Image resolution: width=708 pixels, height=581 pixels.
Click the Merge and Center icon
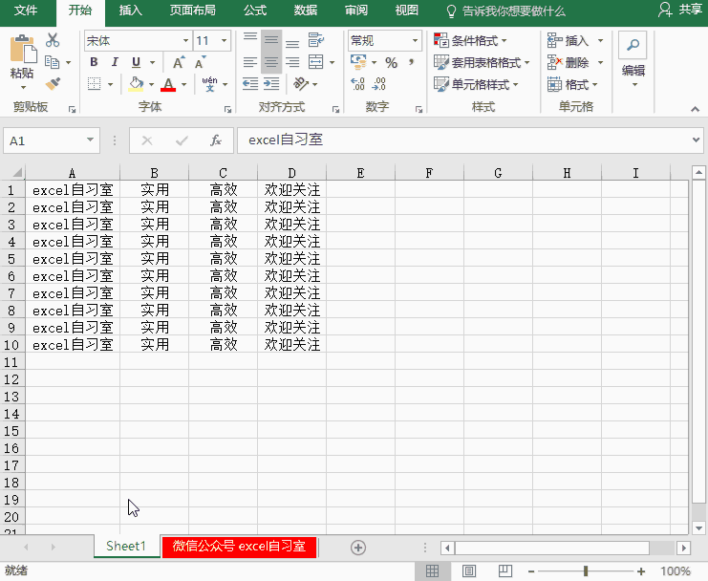(315, 62)
